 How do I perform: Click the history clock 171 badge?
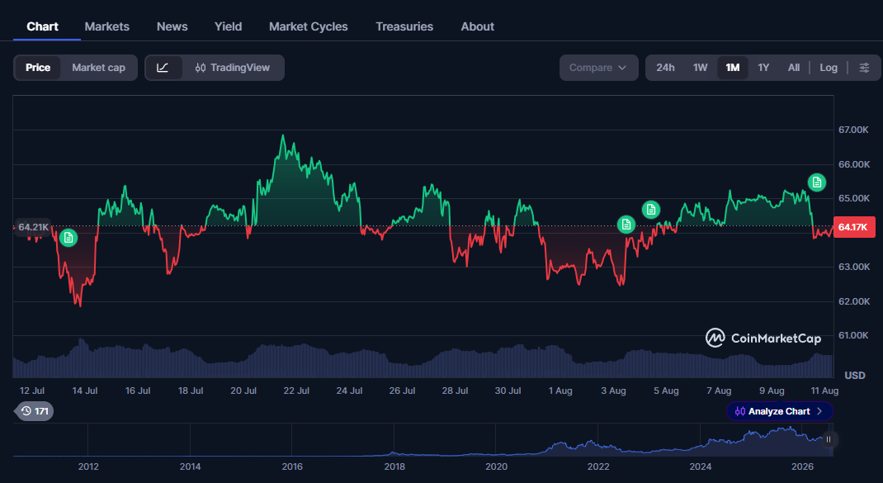coord(35,411)
